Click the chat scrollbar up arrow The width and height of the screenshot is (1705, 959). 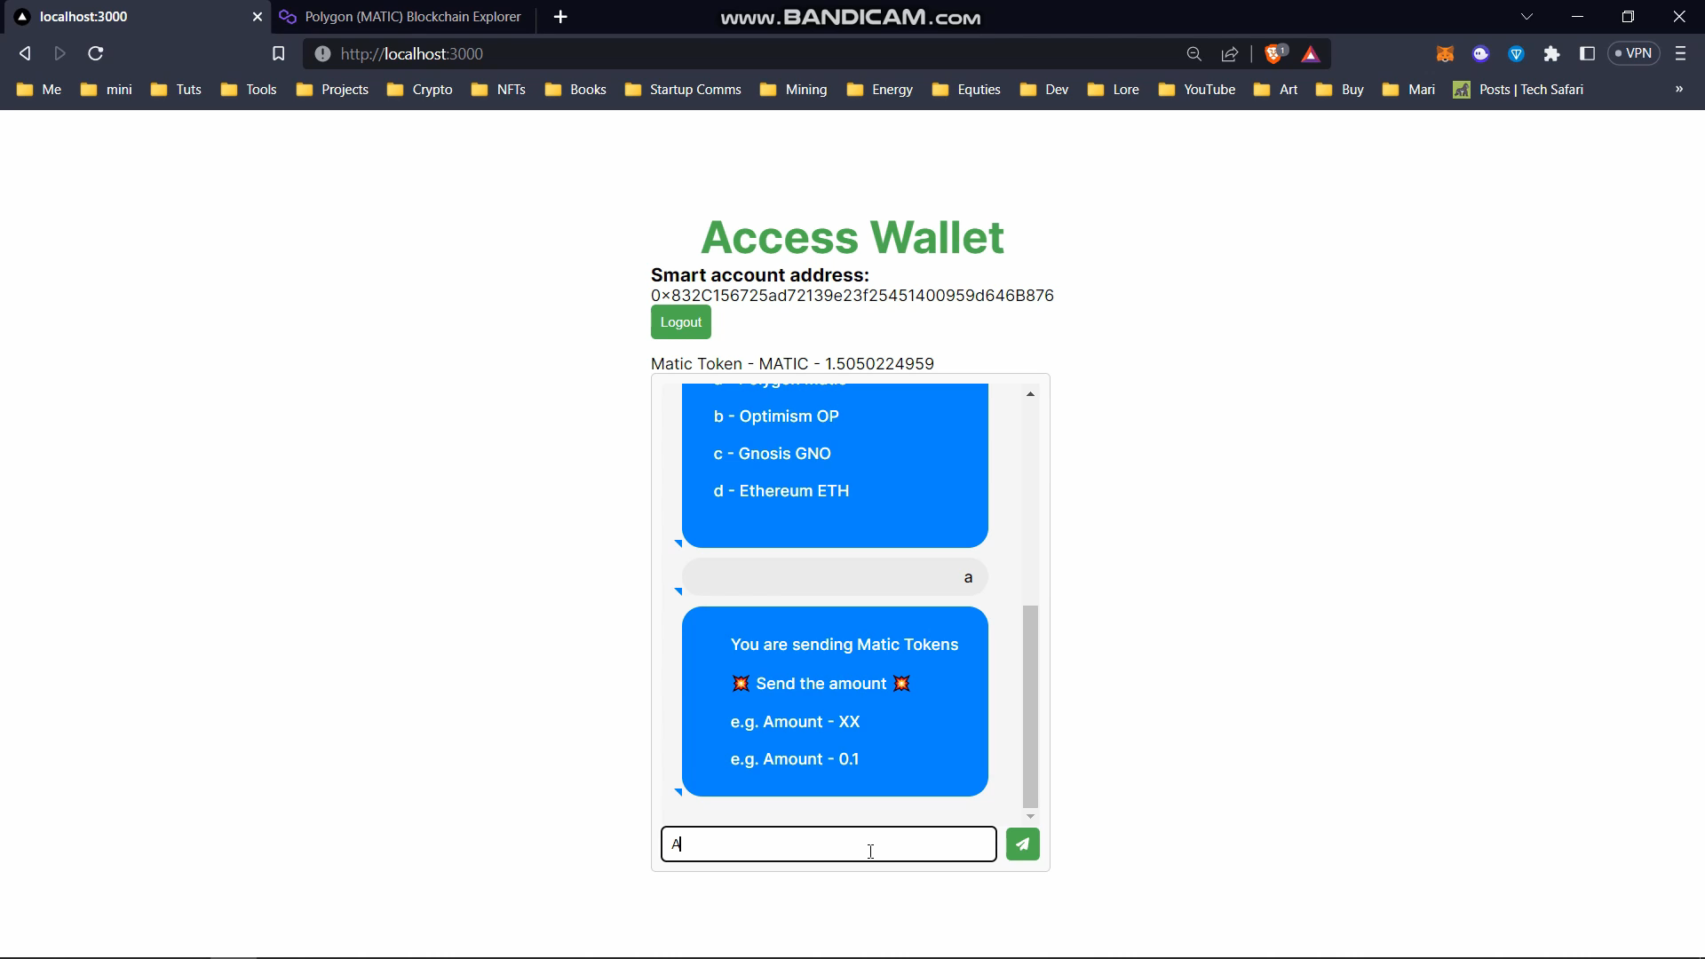(1030, 393)
